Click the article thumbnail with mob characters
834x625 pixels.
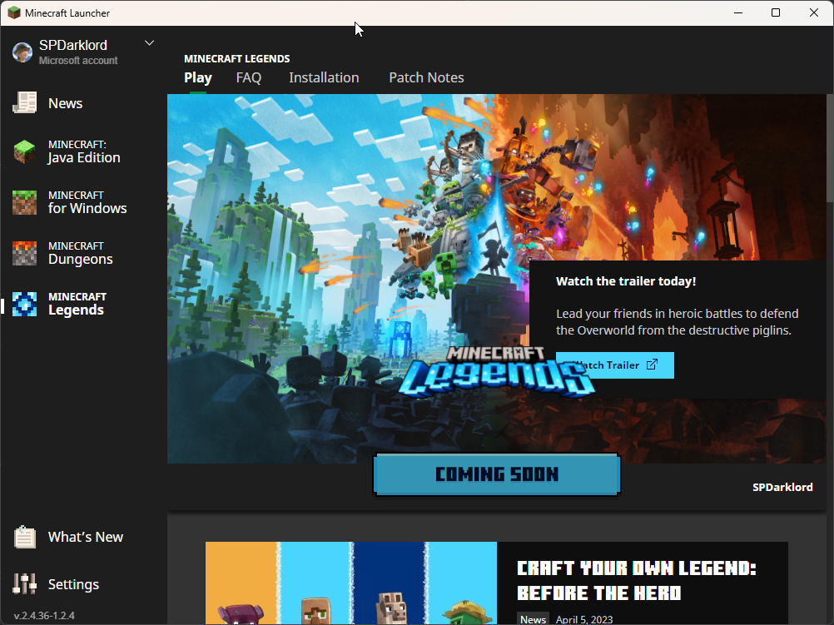tap(351, 583)
